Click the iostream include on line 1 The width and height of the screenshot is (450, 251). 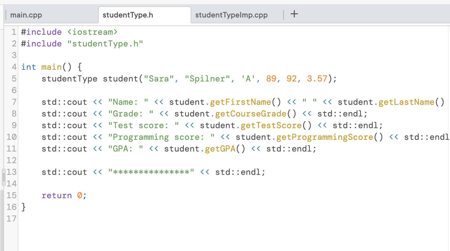pyautogui.click(x=93, y=32)
